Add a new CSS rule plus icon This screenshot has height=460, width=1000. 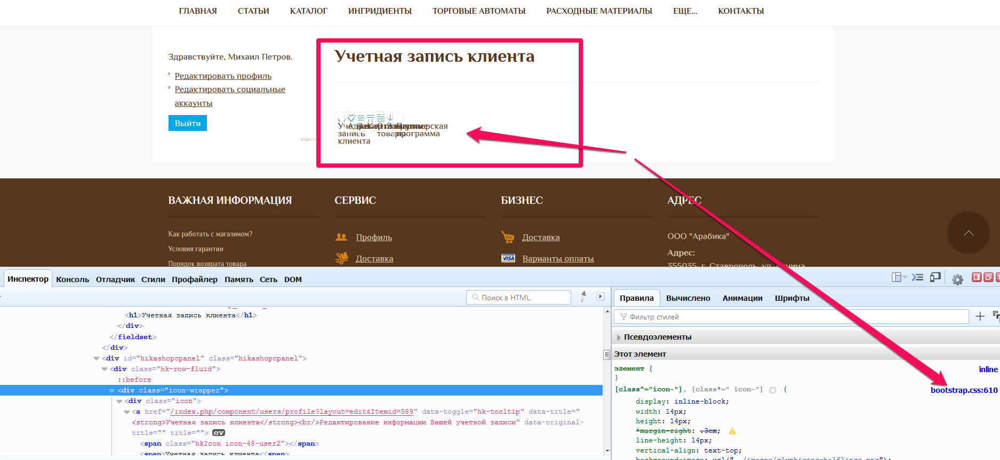980,316
